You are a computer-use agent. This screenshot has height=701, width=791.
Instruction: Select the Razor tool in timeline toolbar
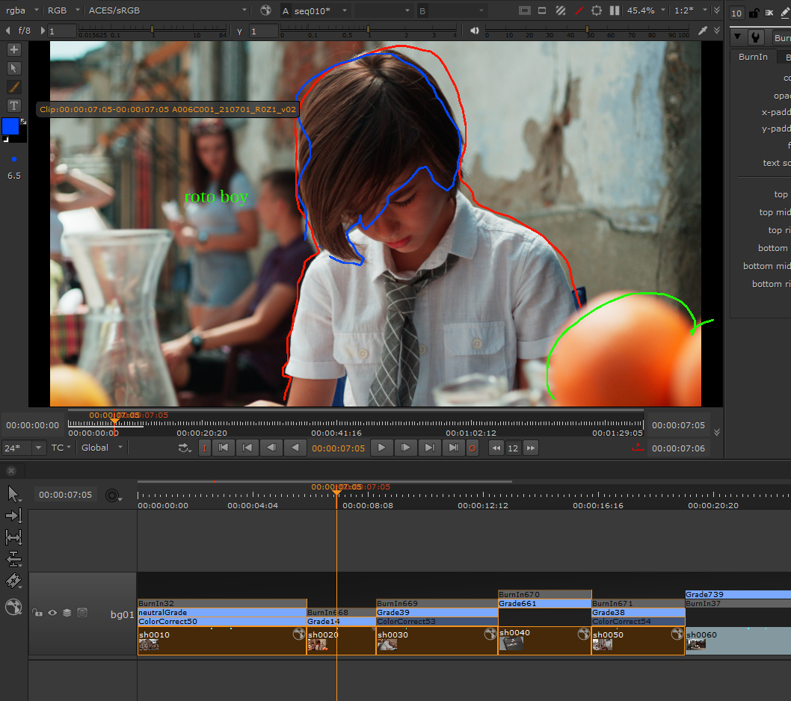tap(13, 581)
